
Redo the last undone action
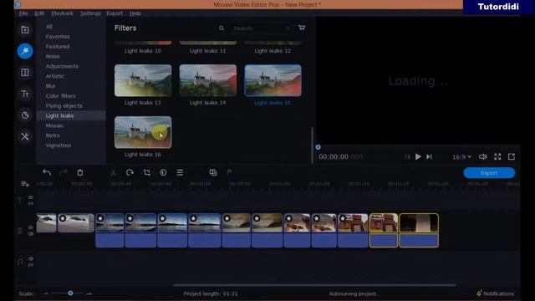tap(64, 173)
